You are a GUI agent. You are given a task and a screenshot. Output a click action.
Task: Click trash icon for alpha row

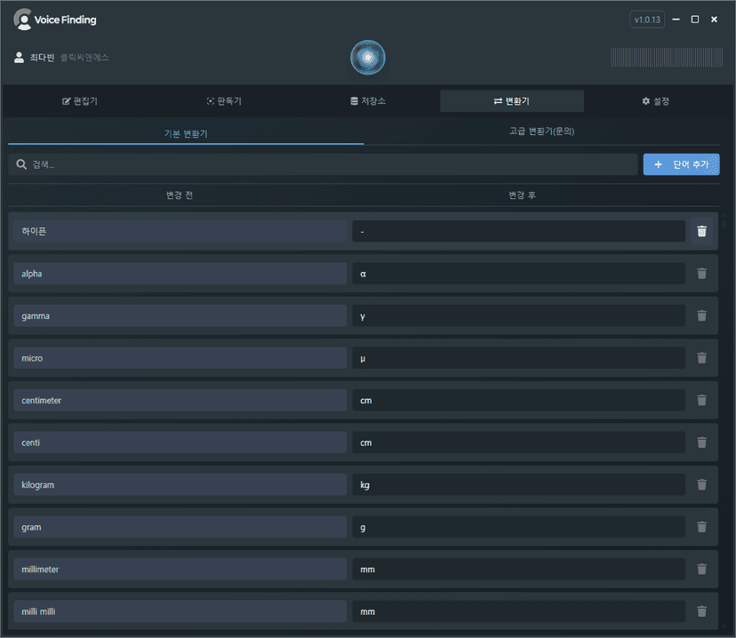point(701,274)
